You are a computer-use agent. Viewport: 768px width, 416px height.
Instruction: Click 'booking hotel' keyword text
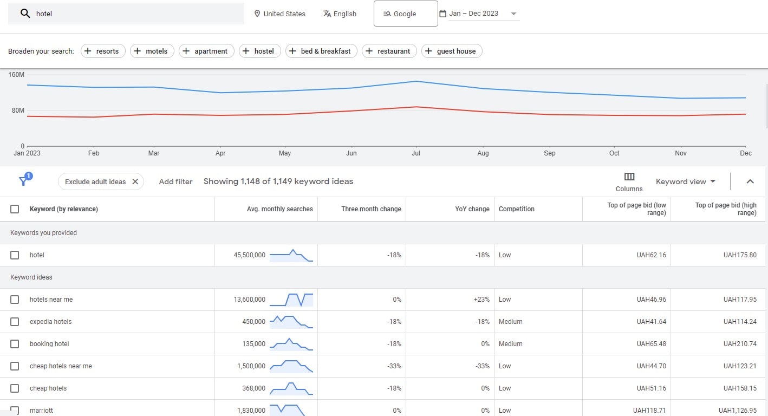[49, 344]
